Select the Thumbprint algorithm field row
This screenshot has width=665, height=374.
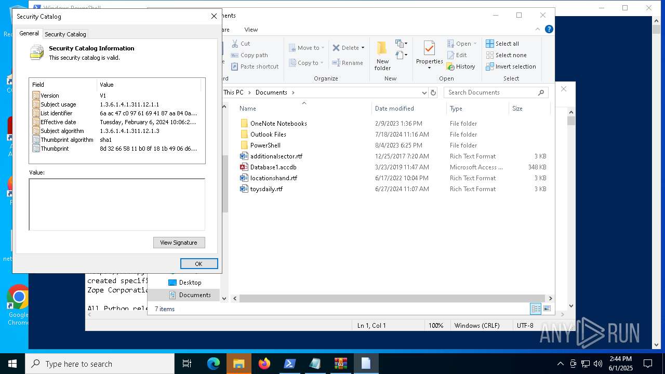(116, 140)
